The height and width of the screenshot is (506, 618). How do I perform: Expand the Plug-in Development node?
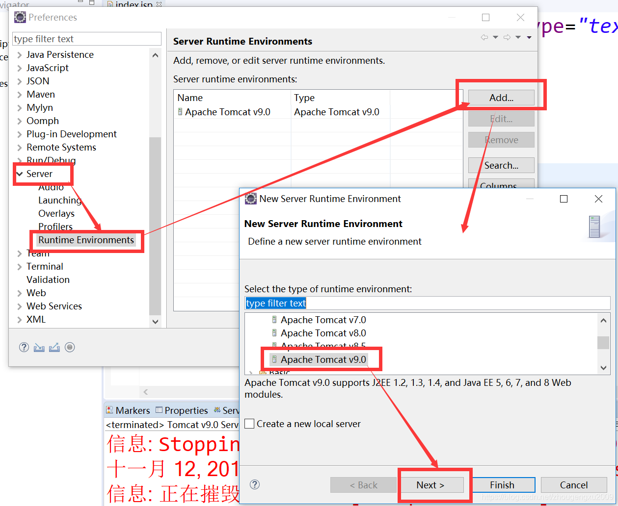point(20,134)
